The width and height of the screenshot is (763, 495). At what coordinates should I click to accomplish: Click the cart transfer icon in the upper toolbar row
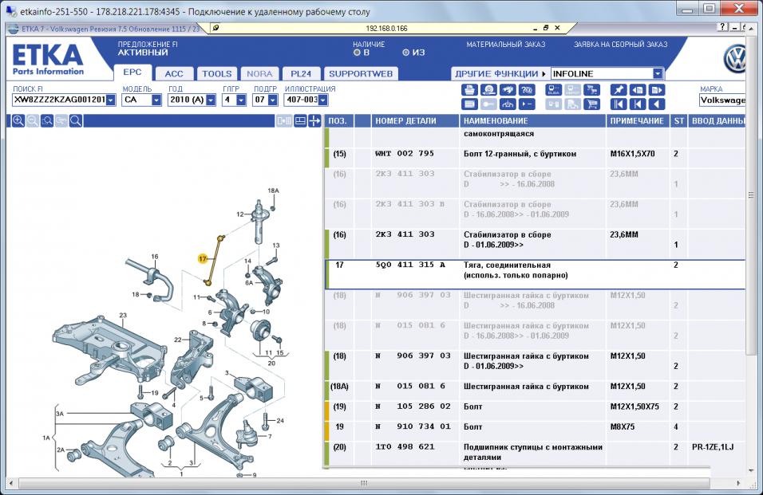pos(591,90)
